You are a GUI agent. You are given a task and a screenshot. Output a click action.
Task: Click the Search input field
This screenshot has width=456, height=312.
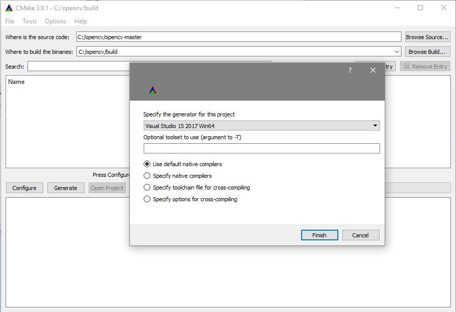[x=78, y=66]
